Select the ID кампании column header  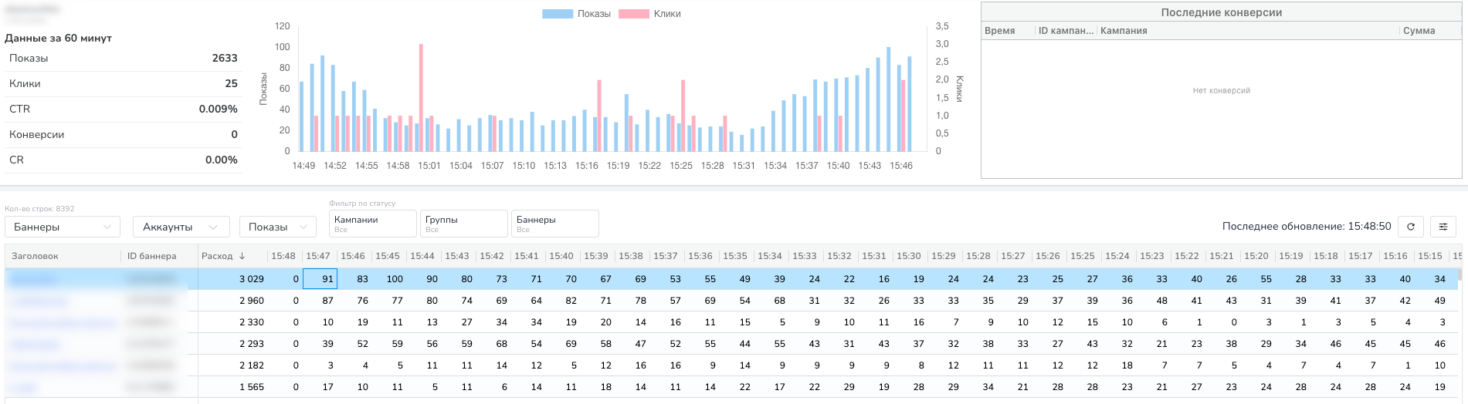pos(1066,31)
